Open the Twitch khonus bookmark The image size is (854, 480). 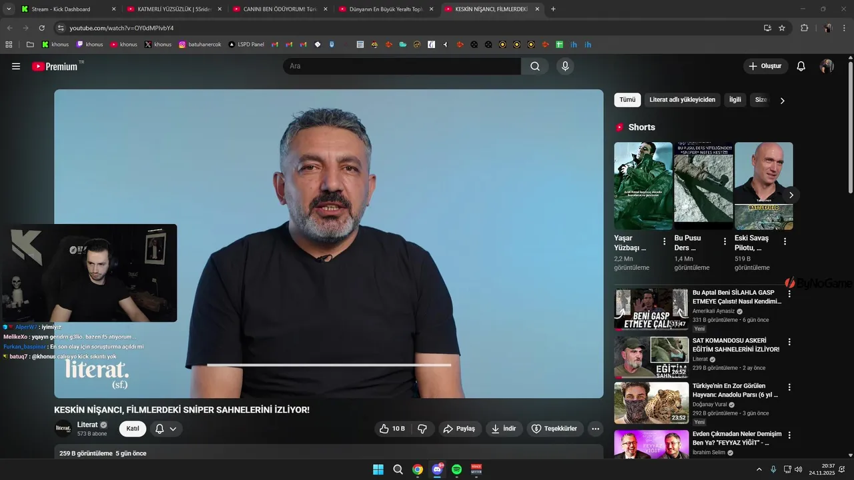(x=90, y=45)
